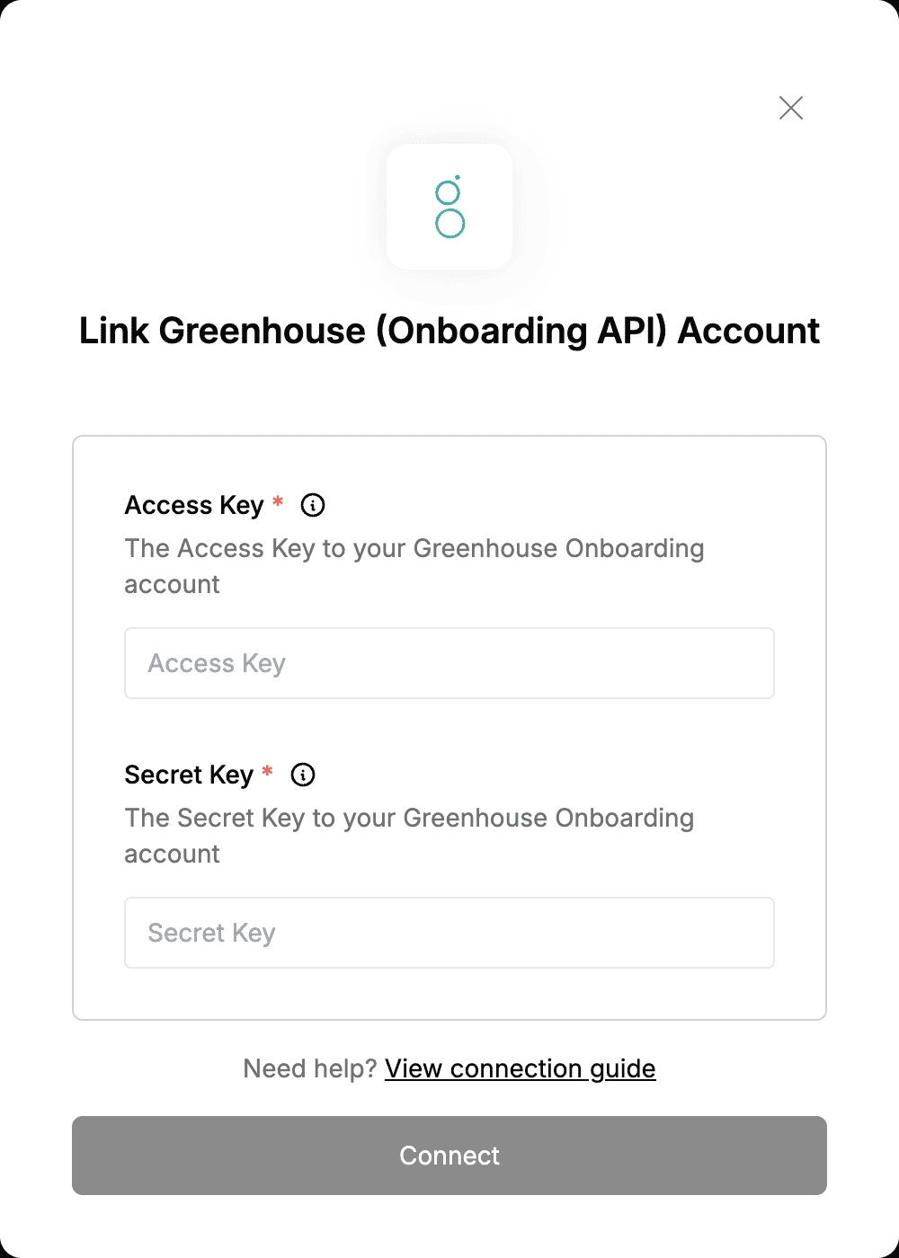Click the Greenhouse logo icon
Image resolution: width=899 pixels, height=1258 pixels.
(449, 207)
